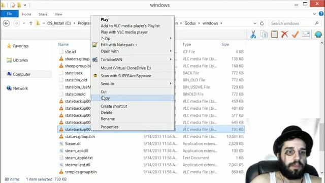Select the s3e.icf file

coord(71,52)
